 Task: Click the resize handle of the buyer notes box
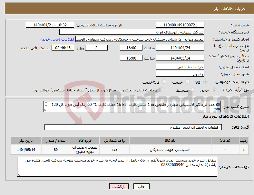[19, 175]
